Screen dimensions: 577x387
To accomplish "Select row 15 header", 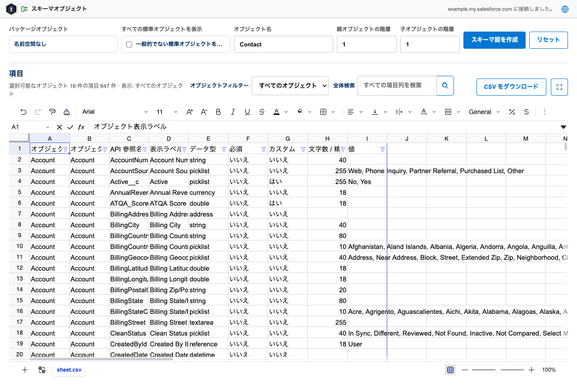I will point(19,300).
